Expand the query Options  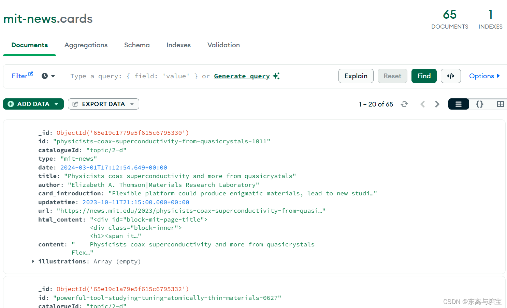pyautogui.click(x=484, y=76)
